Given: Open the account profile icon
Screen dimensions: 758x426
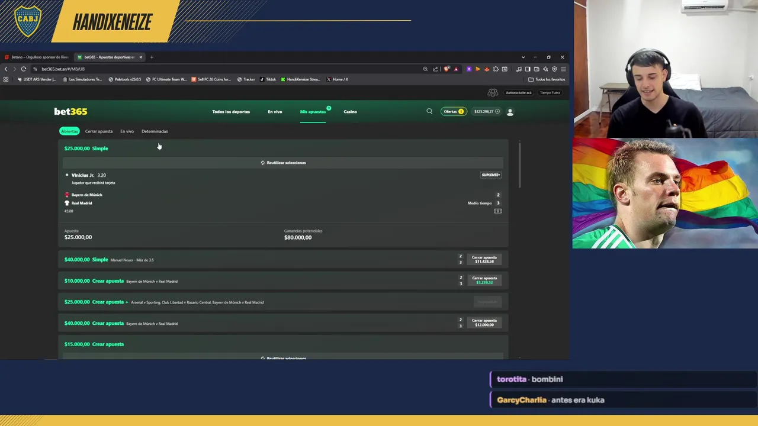Looking at the screenshot, I should (510, 111).
